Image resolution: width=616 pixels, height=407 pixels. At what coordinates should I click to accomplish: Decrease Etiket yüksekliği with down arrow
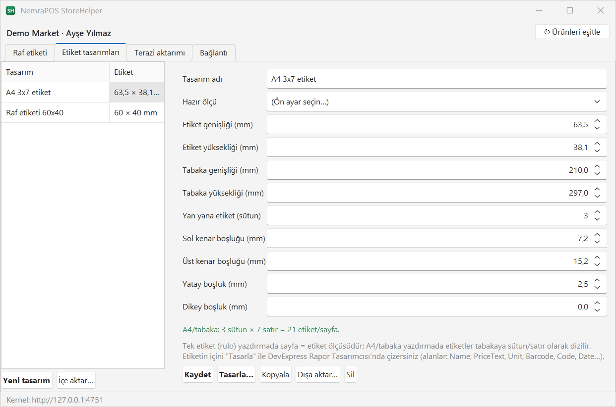(x=597, y=151)
